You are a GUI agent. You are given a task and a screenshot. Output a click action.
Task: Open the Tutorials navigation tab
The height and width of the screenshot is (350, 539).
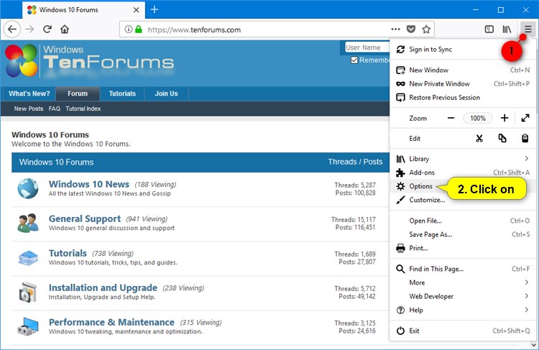click(122, 93)
